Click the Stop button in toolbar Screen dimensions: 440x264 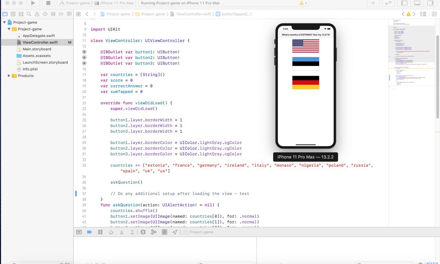48,3
